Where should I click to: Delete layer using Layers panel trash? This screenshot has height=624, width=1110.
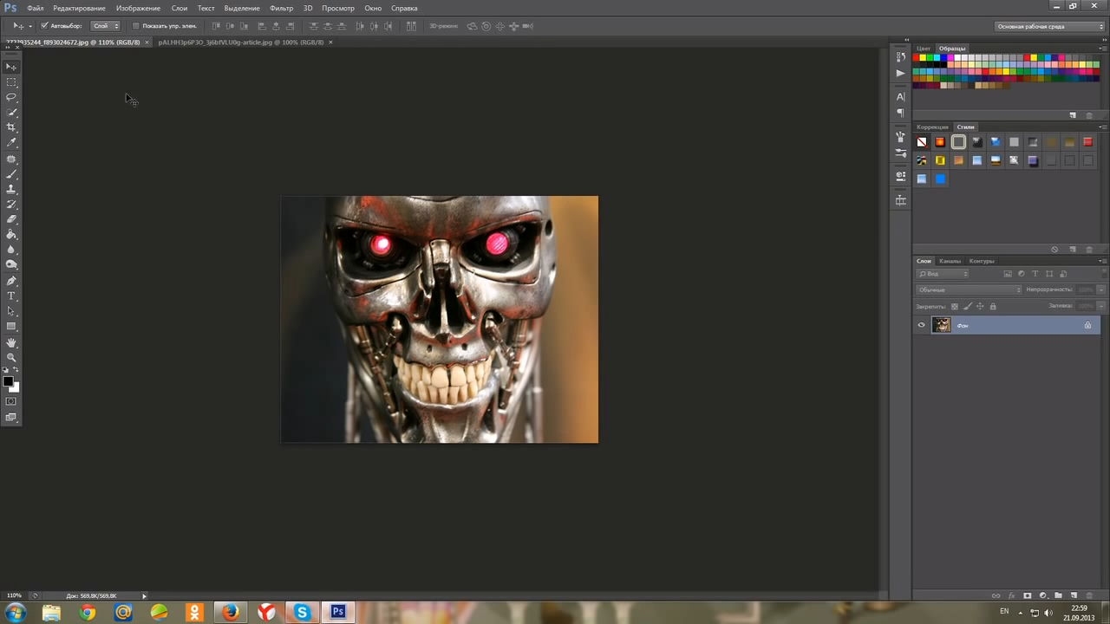tap(1089, 596)
